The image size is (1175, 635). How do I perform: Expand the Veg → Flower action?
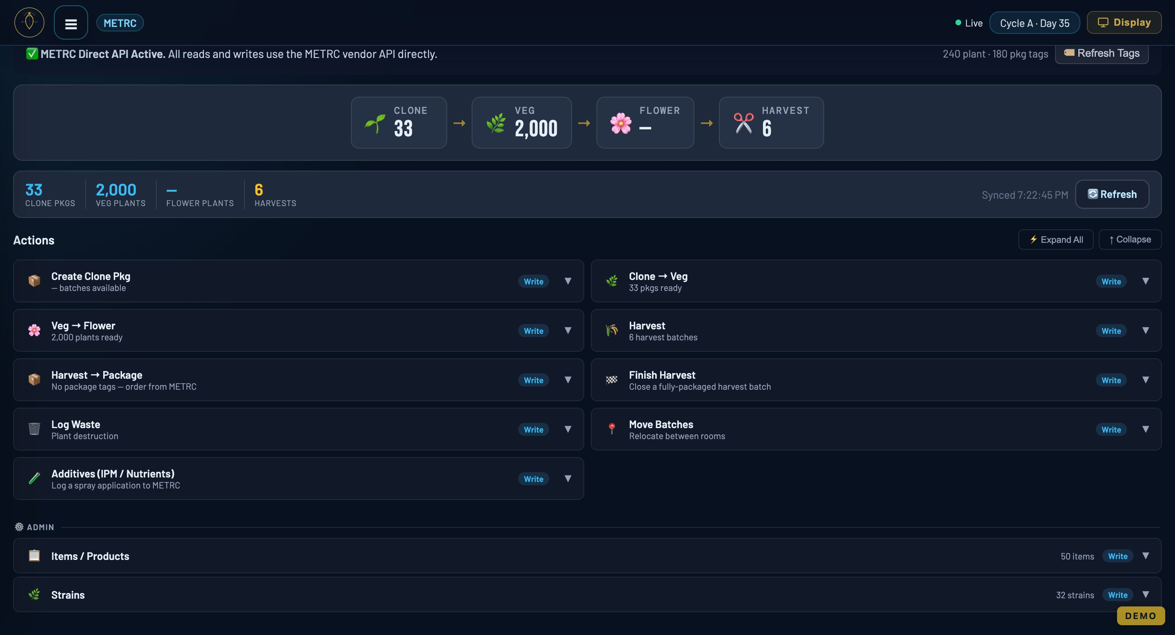[x=568, y=330]
